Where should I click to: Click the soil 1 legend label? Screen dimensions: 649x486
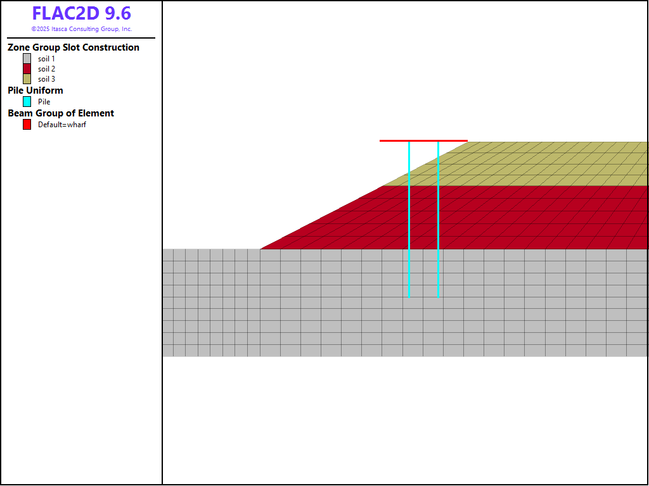coord(46,59)
